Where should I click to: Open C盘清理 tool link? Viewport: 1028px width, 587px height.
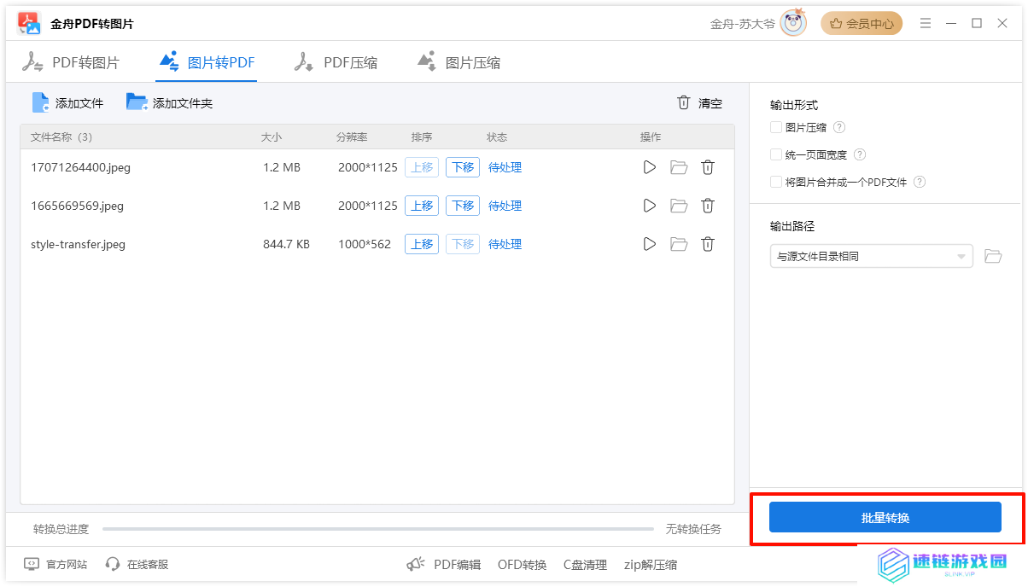coord(585,564)
